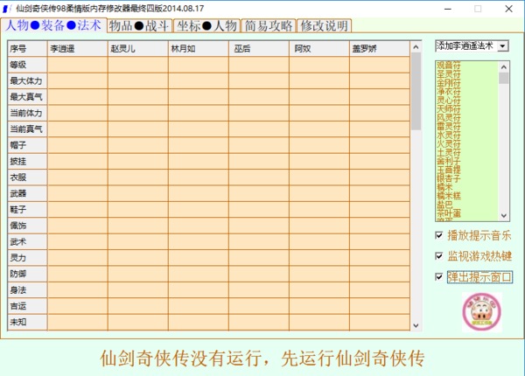Click the table scrollbar up arrow
Image resolution: width=525 pixels, height=376 pixels.
(416, 47)
